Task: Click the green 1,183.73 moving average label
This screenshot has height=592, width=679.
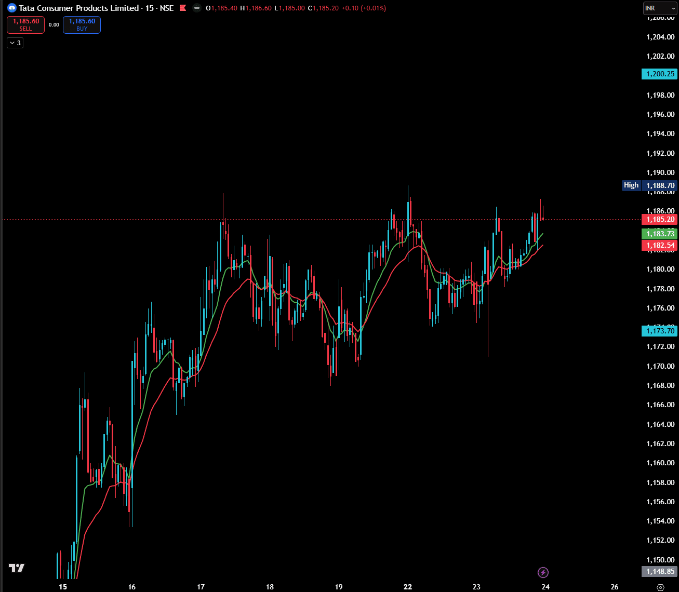Action: 659,234
